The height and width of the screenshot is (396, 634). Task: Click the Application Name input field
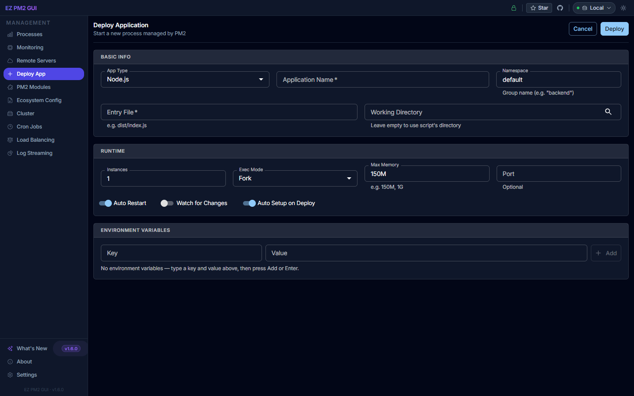point(382,80)
